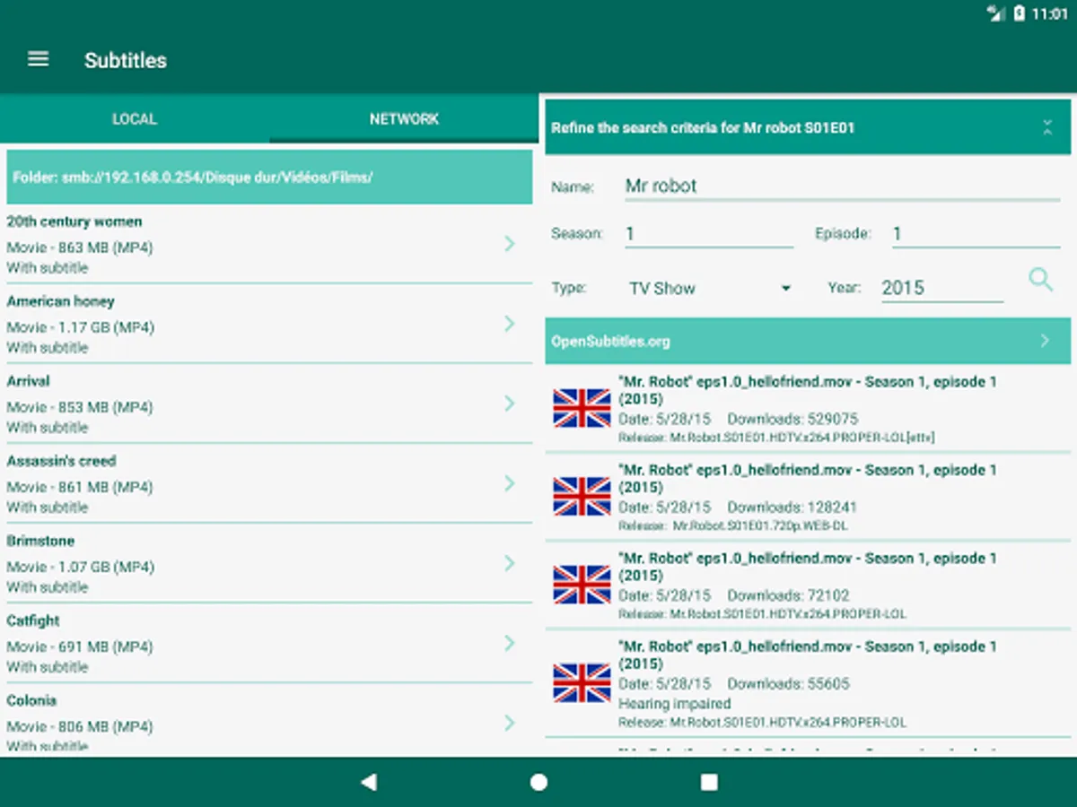Click UK flag of subtitle with 72102 downloads

(x=582, y=585)
